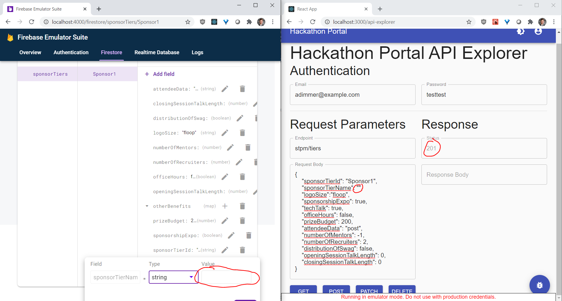Open the Overview tab
Viewport: 562px width, 301px height.
click(30, 52)
